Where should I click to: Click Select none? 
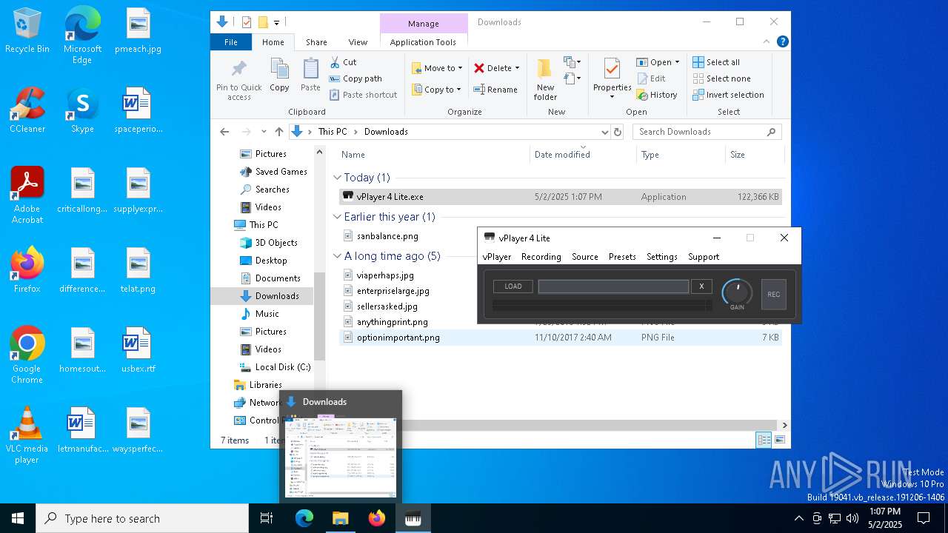click(721, 78)
